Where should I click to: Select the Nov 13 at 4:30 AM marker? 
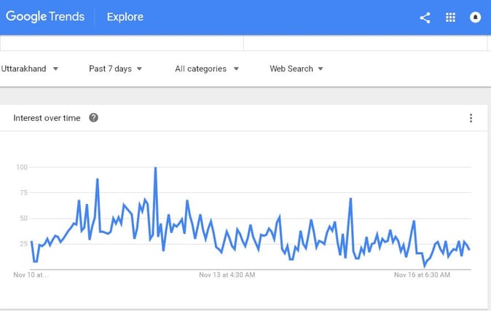pyautogui.click(x=227, y=275)
